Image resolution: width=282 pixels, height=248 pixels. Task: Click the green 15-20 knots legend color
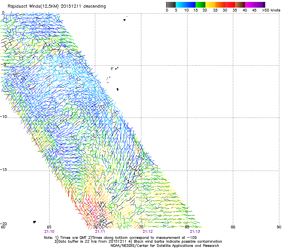(x=200, y=5)
